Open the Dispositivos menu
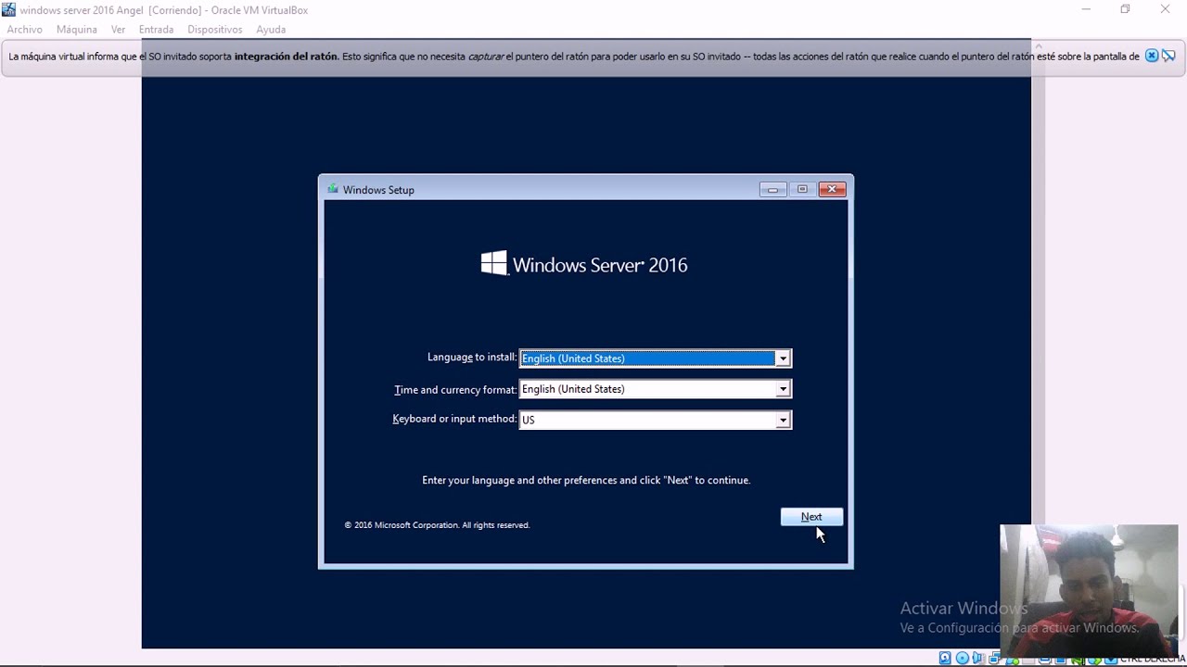The width and height of the screenshot is (1187, 667). tap(215, 30)
